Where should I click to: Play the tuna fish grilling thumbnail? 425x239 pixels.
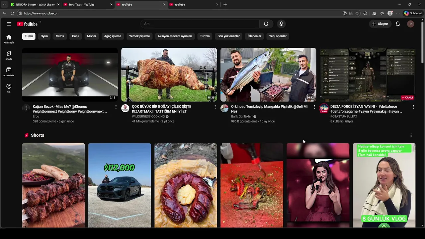[x=268, y=75]
